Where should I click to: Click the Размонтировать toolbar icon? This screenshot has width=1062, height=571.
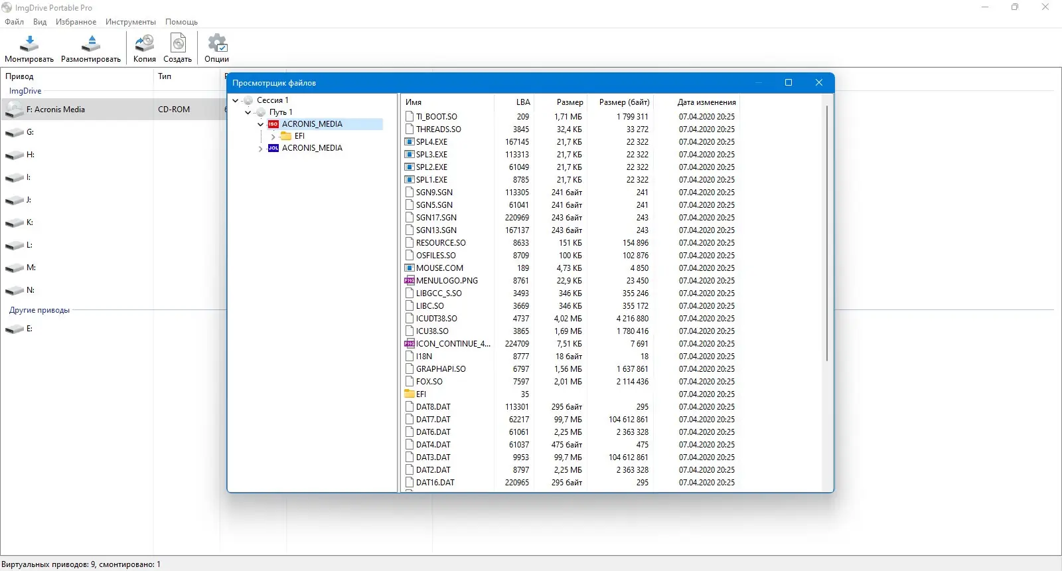click(x=91, y=44)
